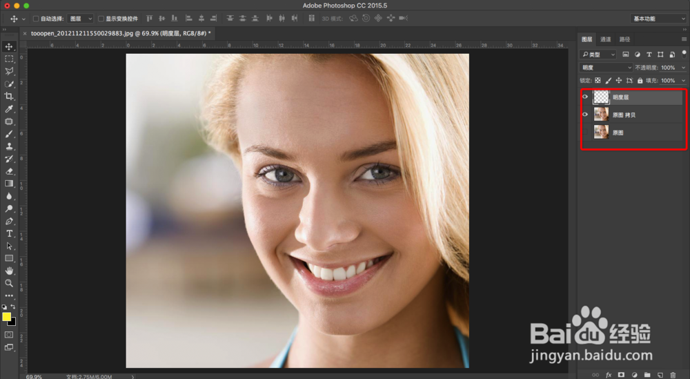This screenshot has width=690, height=379.
Task: Hide the 明度层 layer eye icon
Action: pyautogui.click(x=585, y=97)
